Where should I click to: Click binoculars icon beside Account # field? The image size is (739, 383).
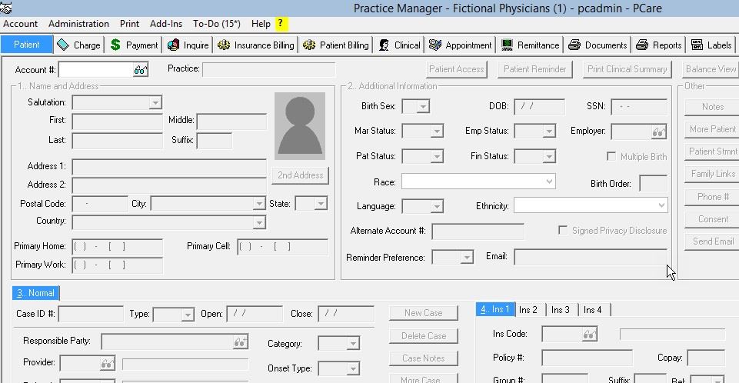tap(140, 70)
